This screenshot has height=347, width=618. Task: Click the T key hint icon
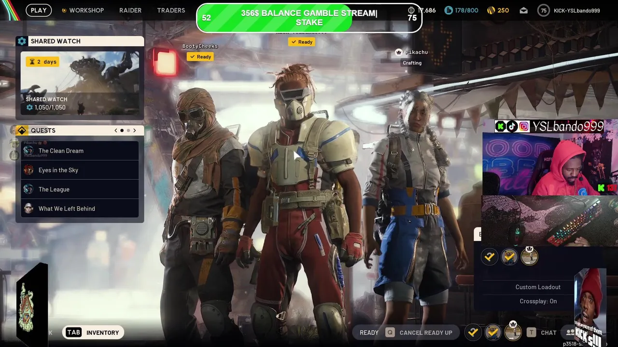click(x=531, y=333)
